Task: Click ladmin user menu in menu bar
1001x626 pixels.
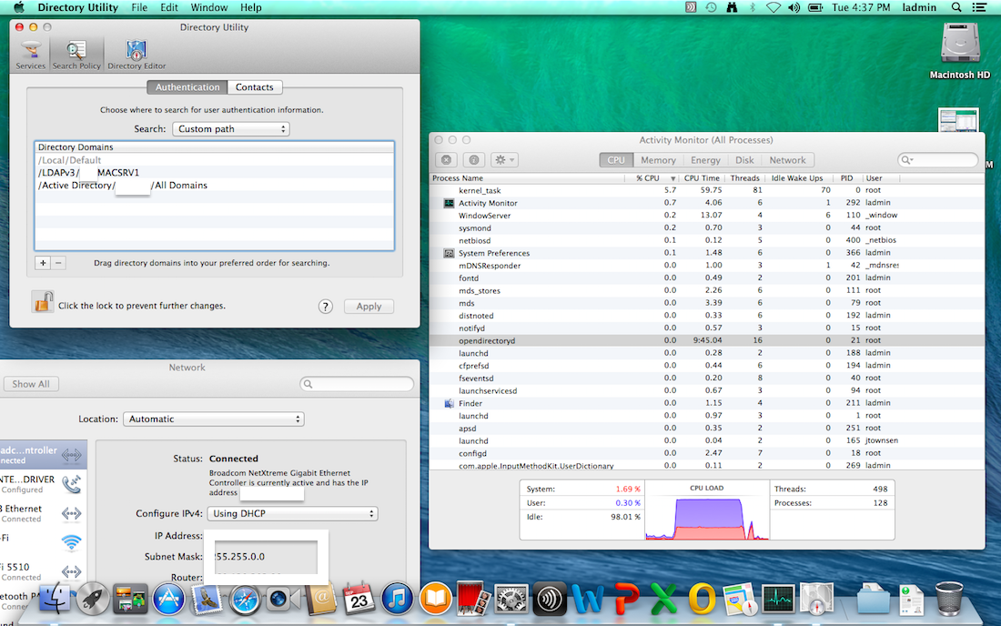Action: coord(919,7)
